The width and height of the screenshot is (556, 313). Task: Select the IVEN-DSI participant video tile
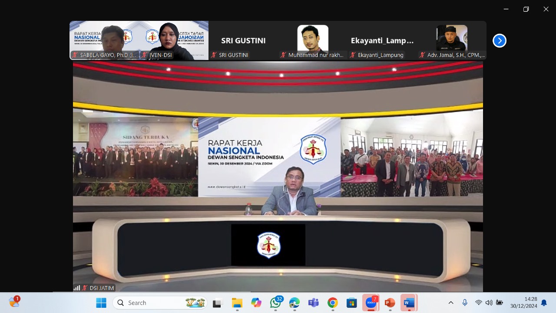pos(174,40)
